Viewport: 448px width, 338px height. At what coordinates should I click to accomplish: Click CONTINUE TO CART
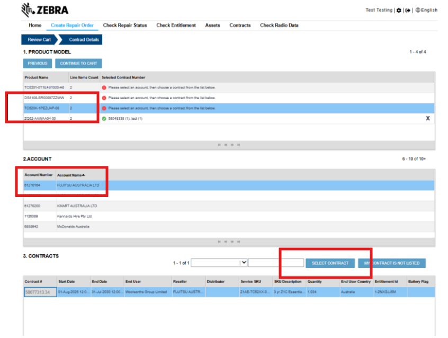click(x=78, y=64)
